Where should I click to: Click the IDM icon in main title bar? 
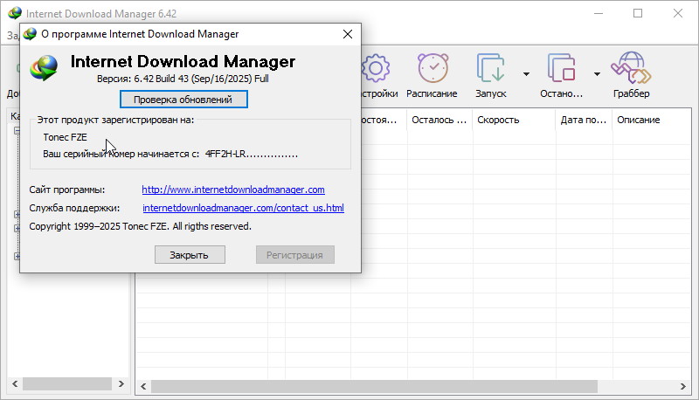click(15, 13)
